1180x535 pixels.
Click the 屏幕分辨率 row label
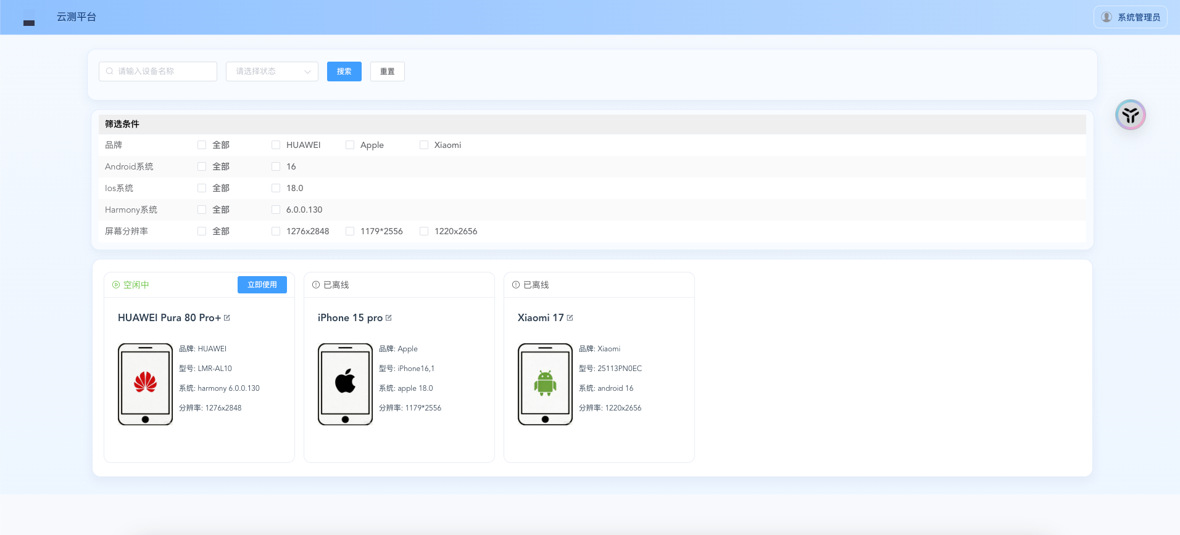[127, 231]
